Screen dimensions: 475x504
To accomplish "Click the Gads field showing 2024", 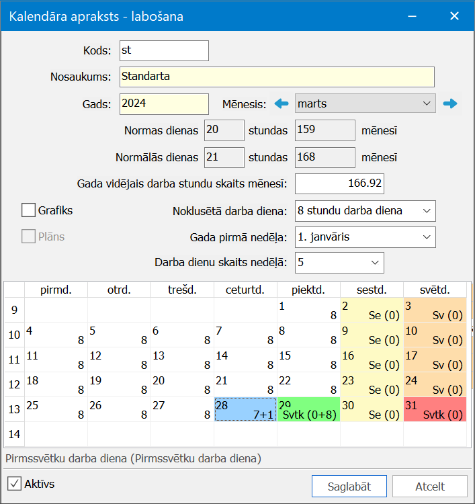I will click(164, 103).
